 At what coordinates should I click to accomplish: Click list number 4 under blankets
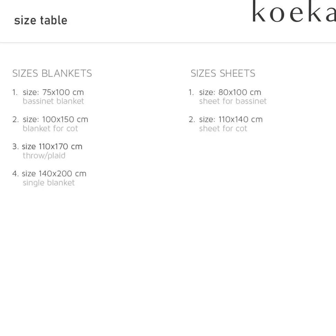click(x=15, y=173)
